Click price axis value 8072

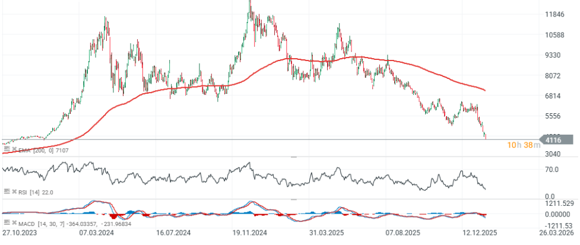[x=554, y=76]
